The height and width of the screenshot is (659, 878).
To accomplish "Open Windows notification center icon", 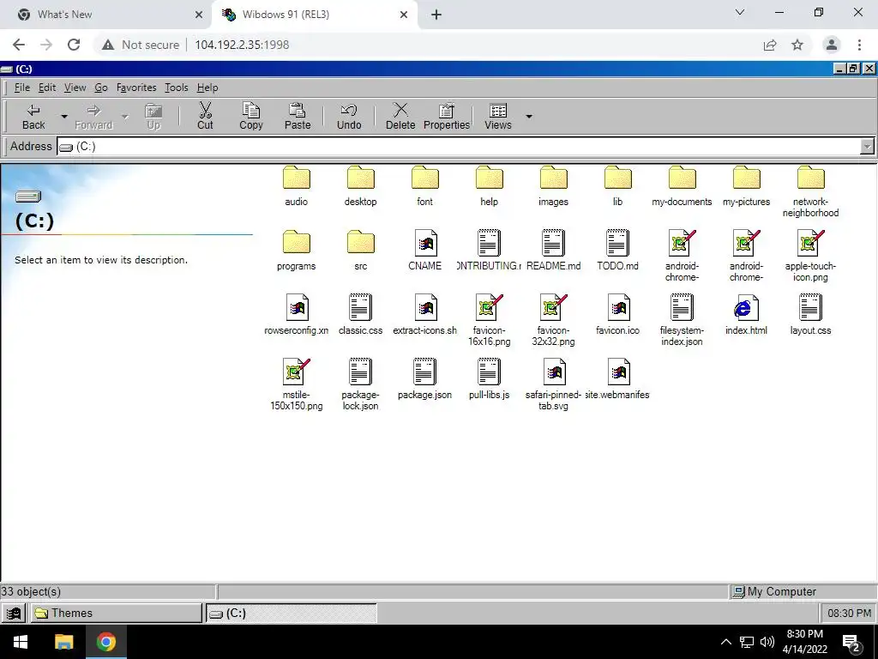I will pyautogui.click(x=851, y=642).
